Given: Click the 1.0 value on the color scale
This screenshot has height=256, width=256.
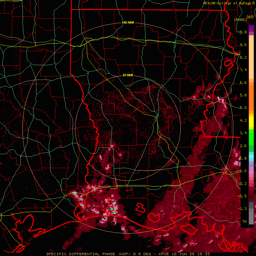Looking at the screenshot, I should pos(243,171).
